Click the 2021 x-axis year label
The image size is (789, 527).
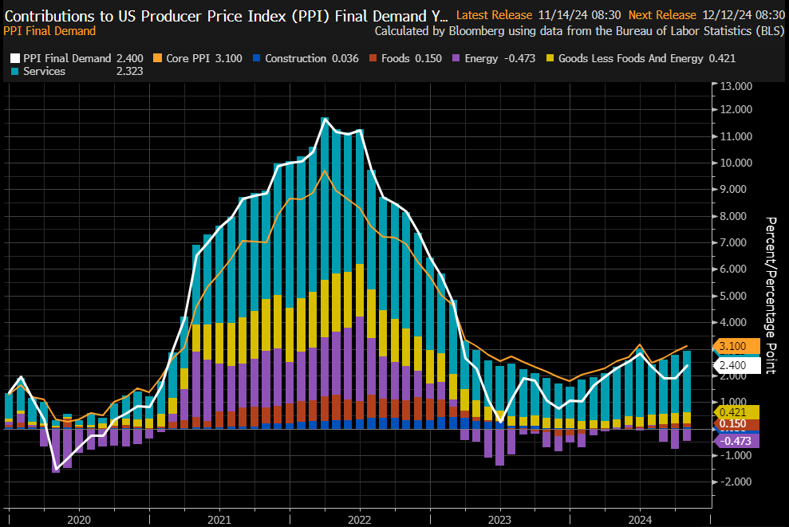click(x=219, y=520)
